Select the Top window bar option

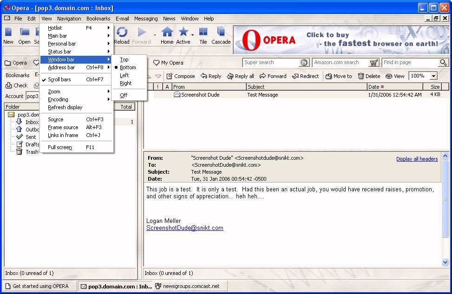point(124,59)
